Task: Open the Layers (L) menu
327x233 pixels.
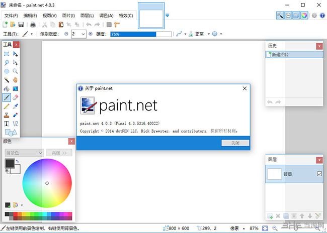Action: click(x=87, y=16)
